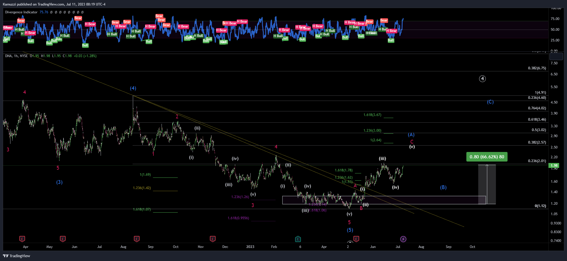Screen dimensions: 567x261
Task: Click the green 1(2.64) extension label
Action: click(x=376, y=140)
